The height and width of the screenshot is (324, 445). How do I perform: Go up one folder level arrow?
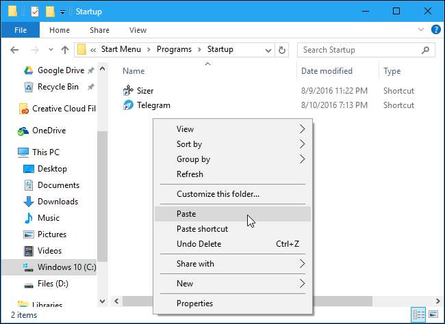point(64,49)
